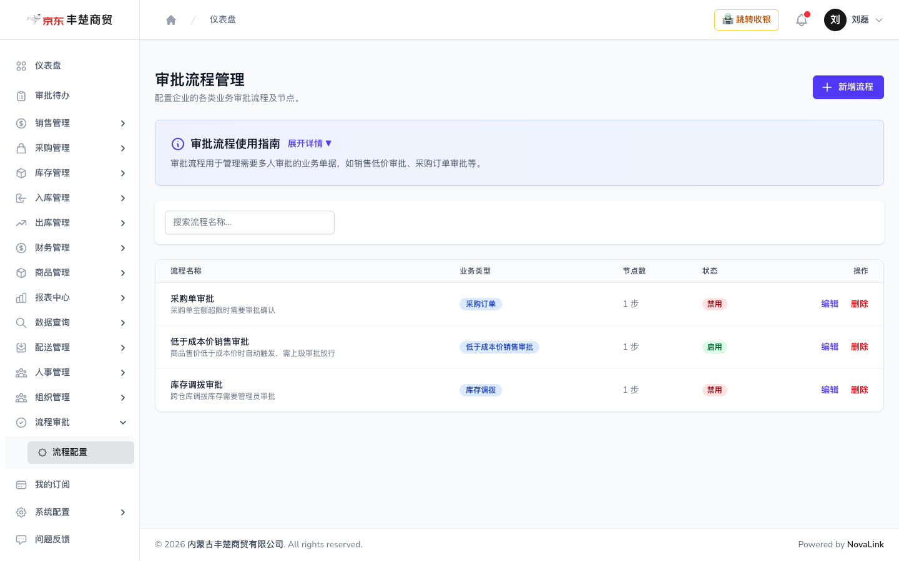Click the 数据查询 magnifier icon

[x=21, y=323]
